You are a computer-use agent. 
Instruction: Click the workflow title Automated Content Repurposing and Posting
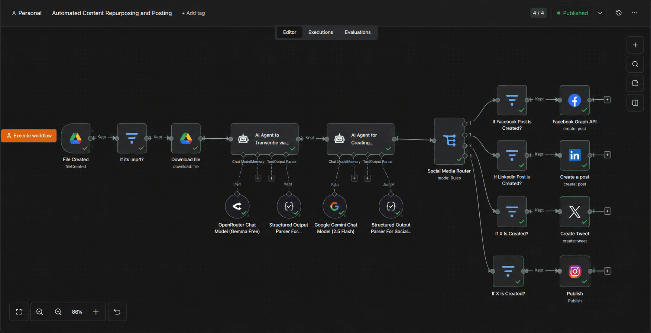tap(112, 13)
